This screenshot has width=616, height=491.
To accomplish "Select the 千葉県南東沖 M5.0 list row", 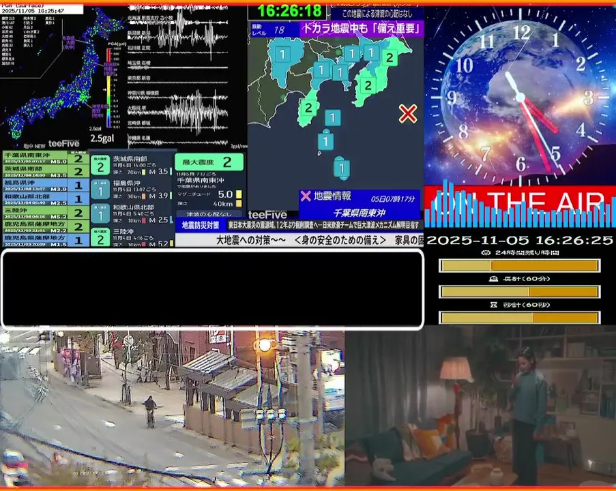I will [46, 158].
